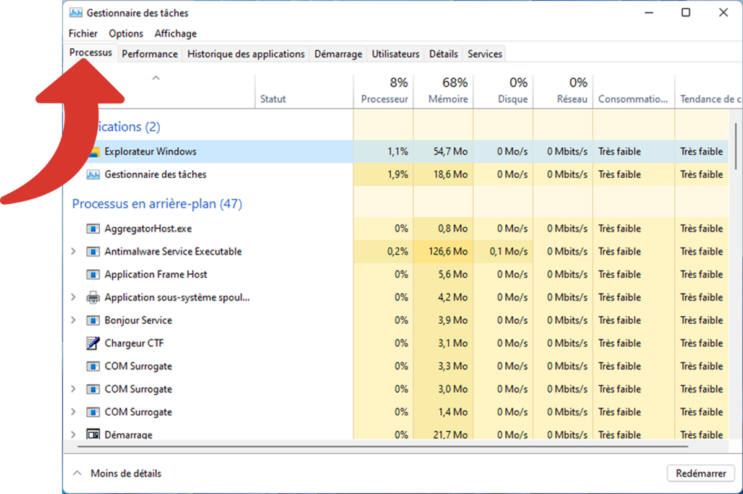This screenshot has height=494, width=743.
Task: Click the Démarrage process row icon
Action: [93, 435]
